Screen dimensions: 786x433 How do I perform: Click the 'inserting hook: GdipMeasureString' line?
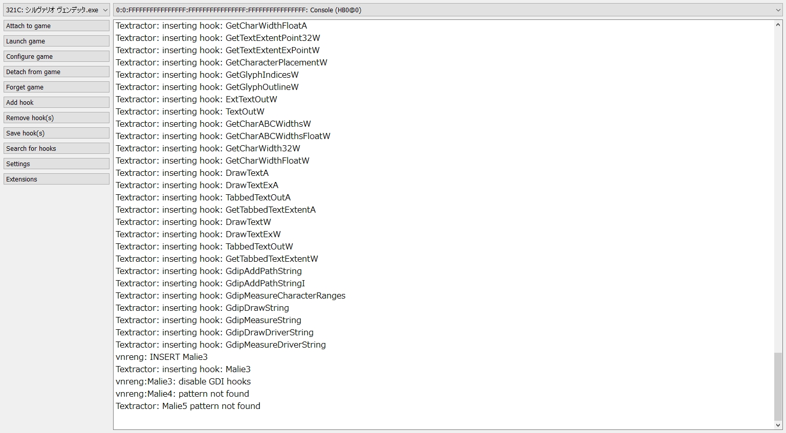coord(208,320)
